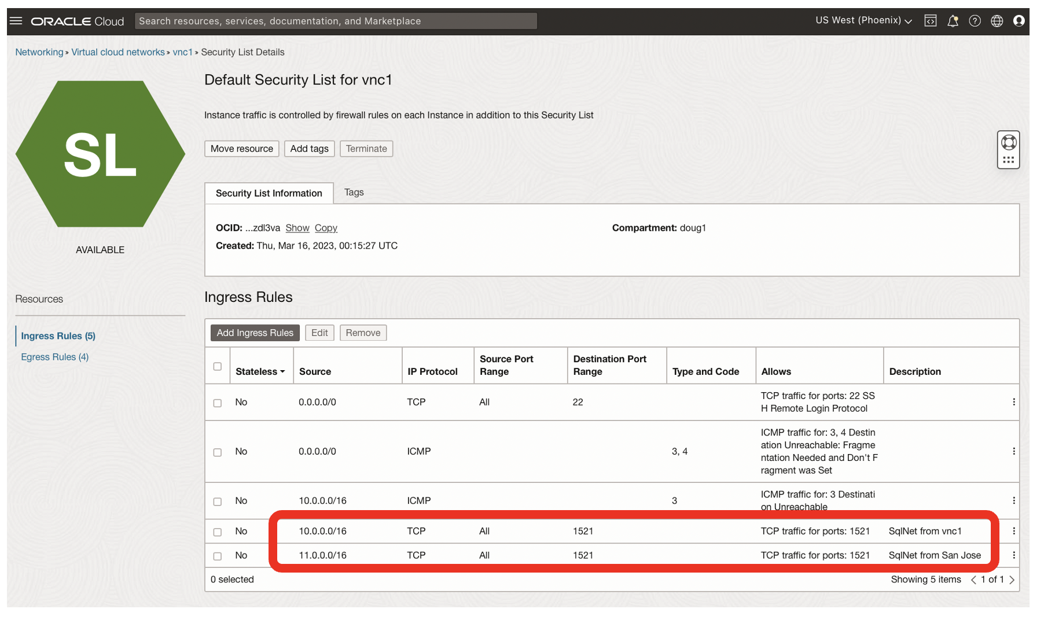
Task: Expand the US West (Phoenix) region dropdown
Action: (863, 21)
